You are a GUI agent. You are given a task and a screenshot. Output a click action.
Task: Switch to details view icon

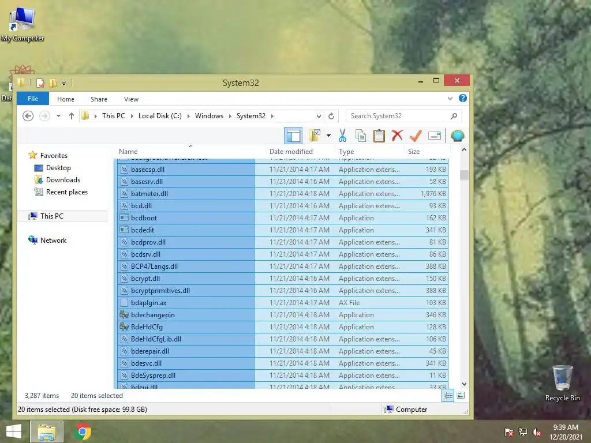click(x=448, y=396)
